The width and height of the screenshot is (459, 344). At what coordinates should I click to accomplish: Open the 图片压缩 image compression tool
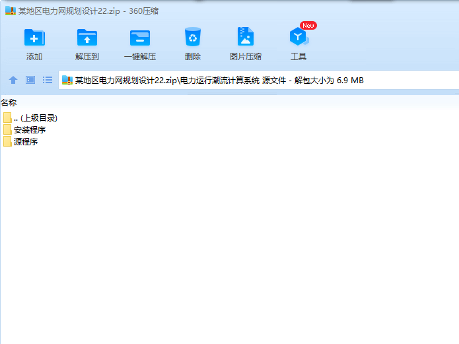click(x=245, y=36)
